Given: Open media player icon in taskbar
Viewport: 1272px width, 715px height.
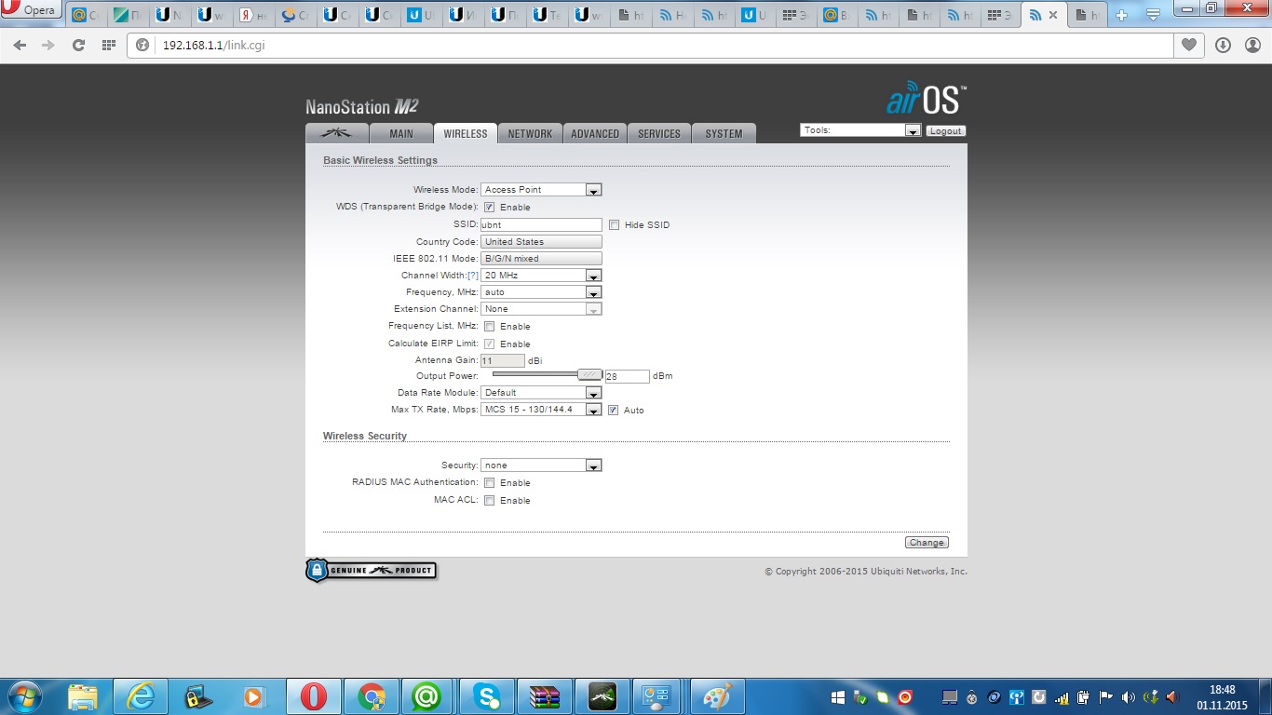Looking at the screenshot, I should tap(252, 696).
